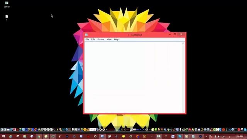Open the 7 icon on the taskbar
This screenshot has width=247, height=139.
(x=166, y=136)
